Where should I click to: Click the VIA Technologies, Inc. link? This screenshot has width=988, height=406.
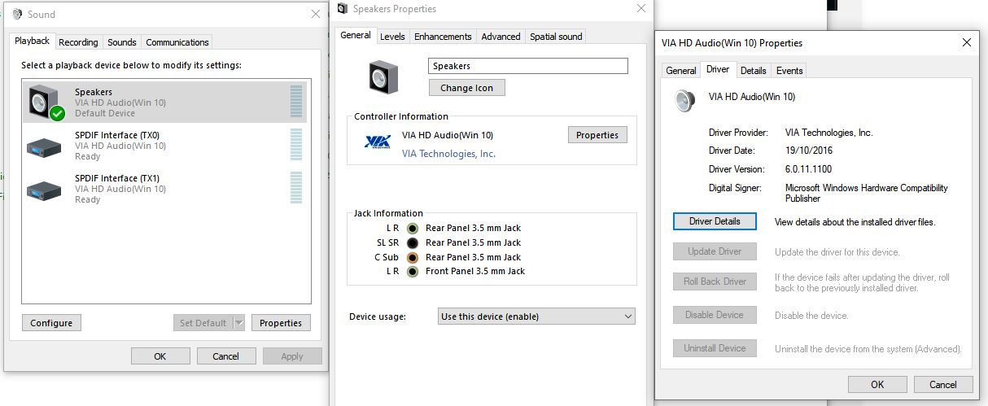[x=448, y=154]
